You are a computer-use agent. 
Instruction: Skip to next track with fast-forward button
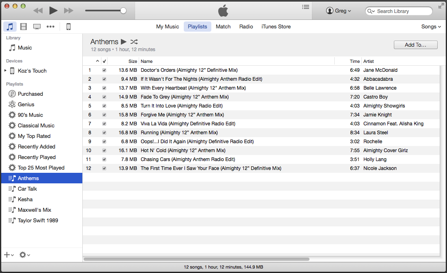coord(69,11)
